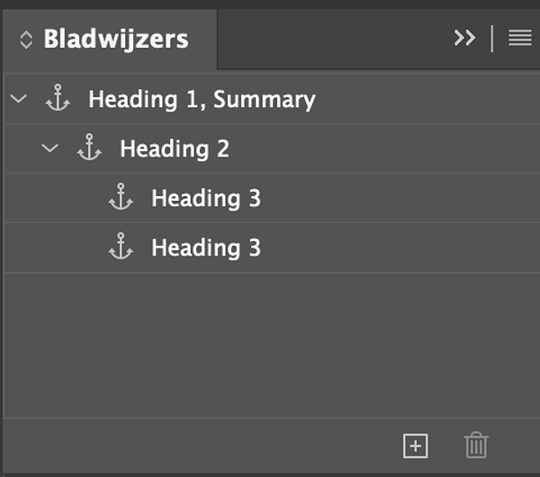Click the bottom bar area left of new bookmark icon
540x477 pixels.
198,445
